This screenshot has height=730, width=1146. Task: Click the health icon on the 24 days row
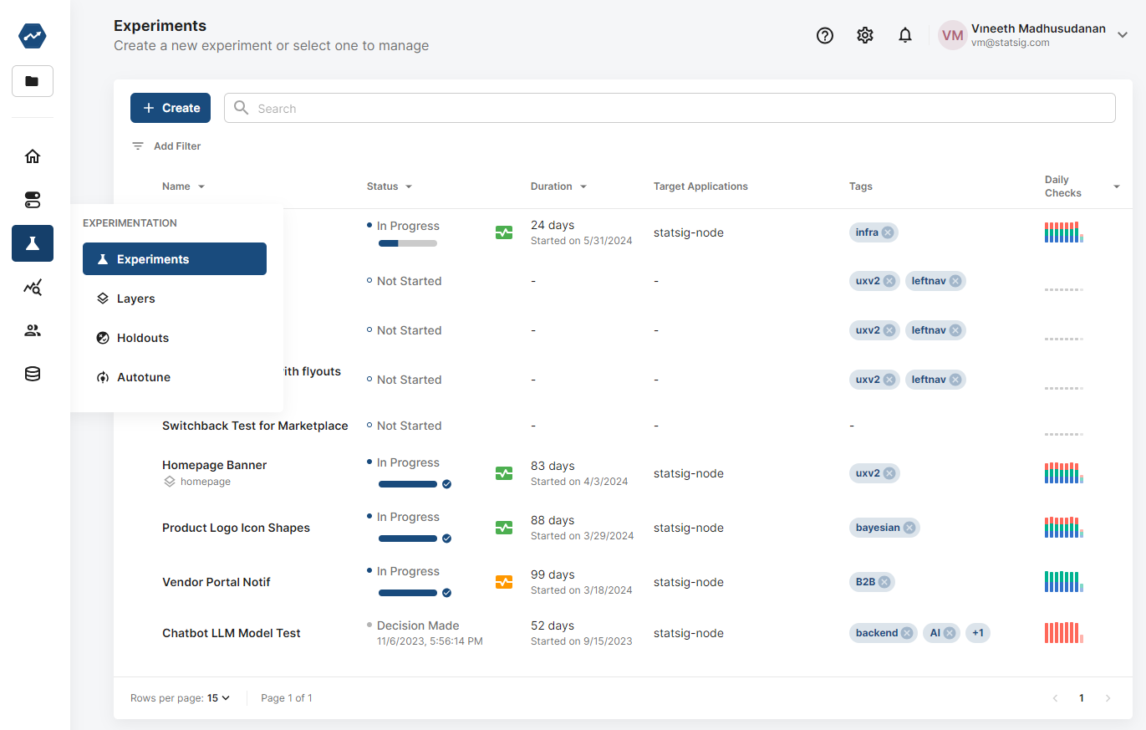click(504, 232)
